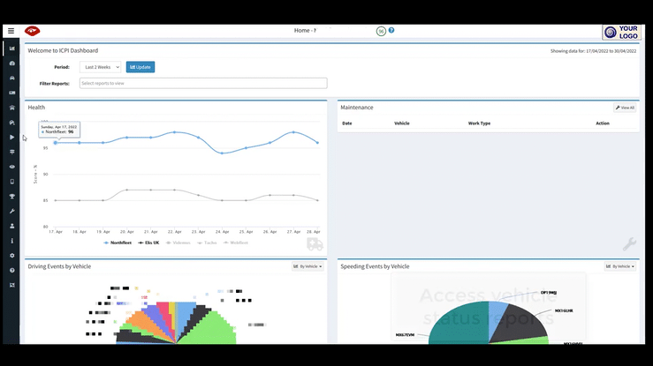This screenshot has width=653, height=366.
Task: Enable the Tacho series in Health legend
Action: pyautogui.click(x=207, y=243)
